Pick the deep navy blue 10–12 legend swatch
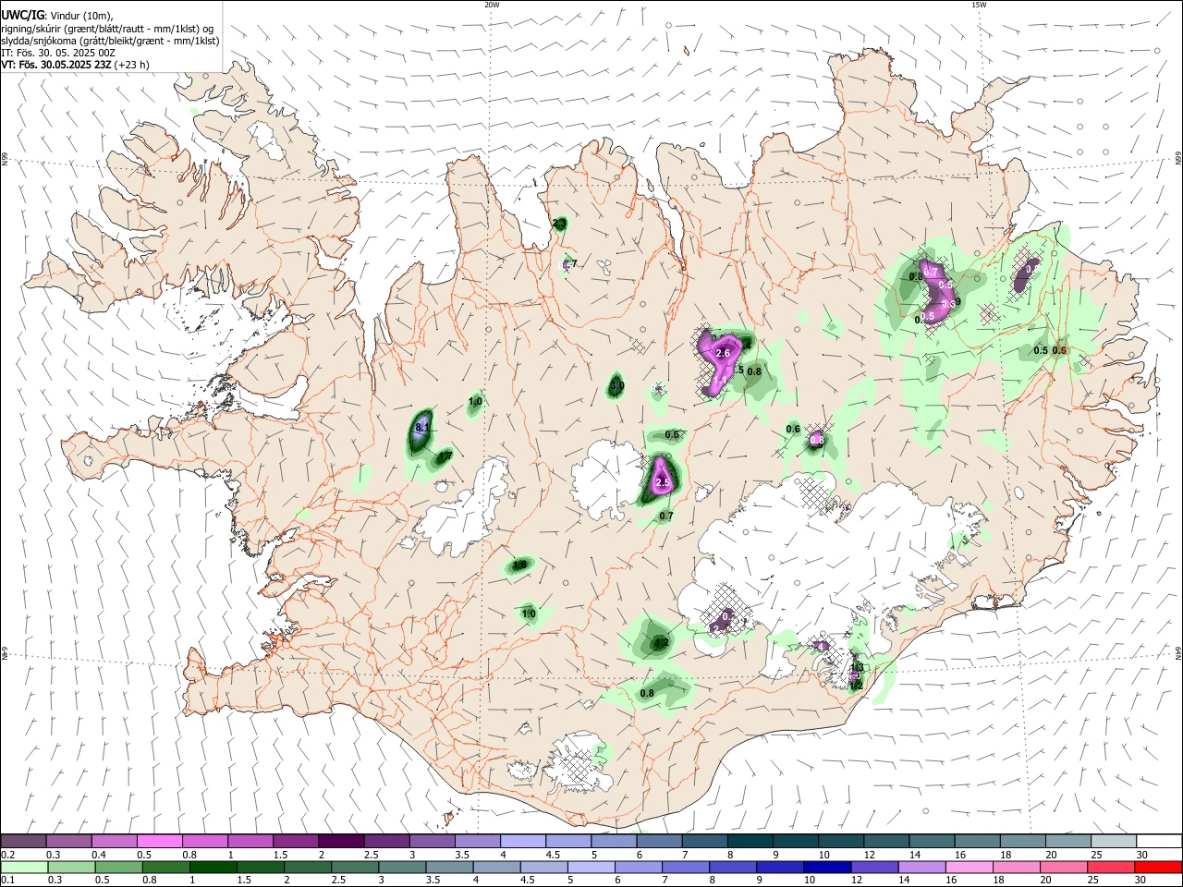The height and width of the screenshot is (887, 1183). [x=826, y=867]
